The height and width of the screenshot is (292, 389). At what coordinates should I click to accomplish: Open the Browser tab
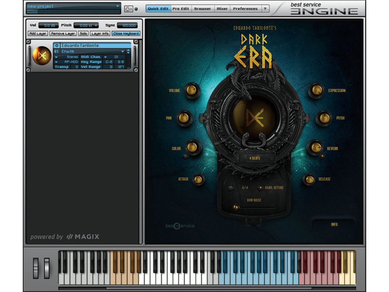coord(203,9)
